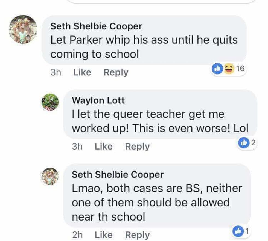
Task: Like the 'Let Parker whip' comment
Action: pyautogui.click(x=82, y=72)
